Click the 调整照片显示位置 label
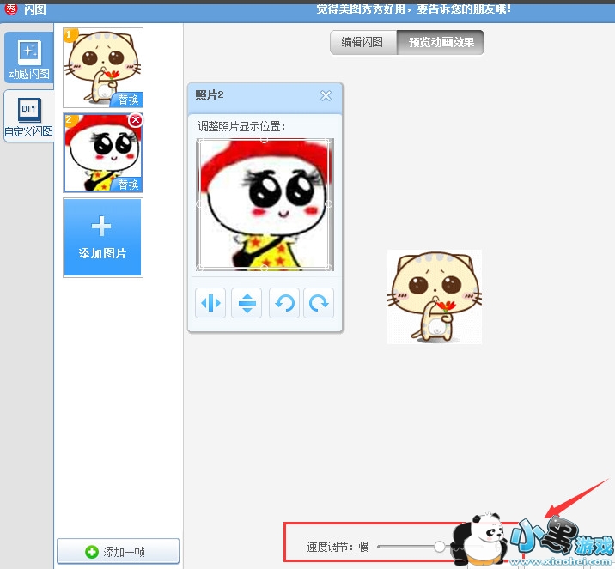This screenshot has width=615, height=569. tap(241, 126)
